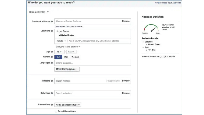The width and height of the screenshot is (204, 115).
Task: Browse behaviors list
Action: click(126, 93)
